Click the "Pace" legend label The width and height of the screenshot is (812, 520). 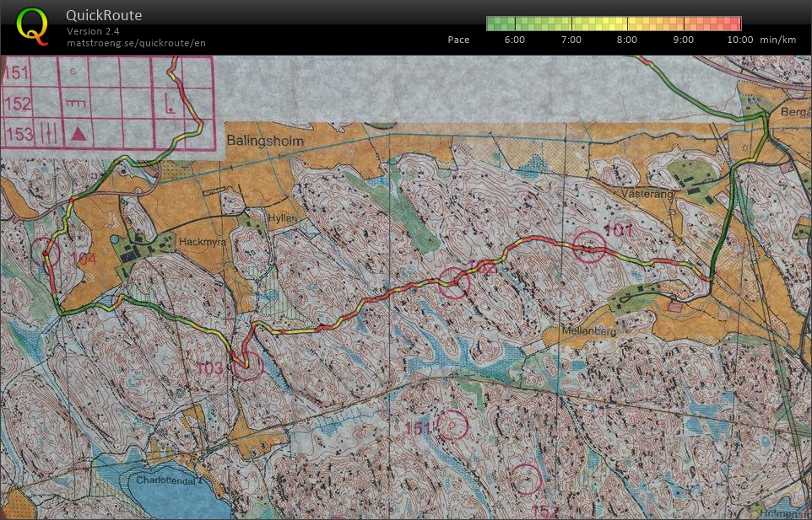tap(458, 40)
